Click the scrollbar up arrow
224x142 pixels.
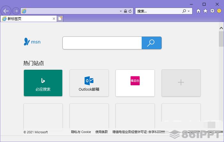[x=221, y=28]
